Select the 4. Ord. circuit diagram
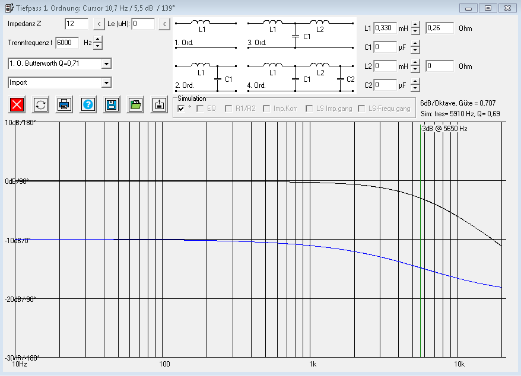This screenshot has width=521, height=376. [301, 77]
